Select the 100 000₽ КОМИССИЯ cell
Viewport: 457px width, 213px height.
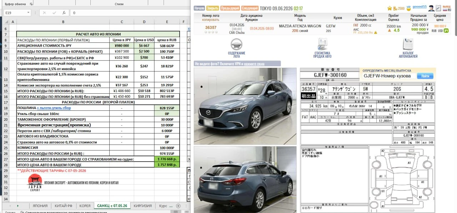click(167, 148)
